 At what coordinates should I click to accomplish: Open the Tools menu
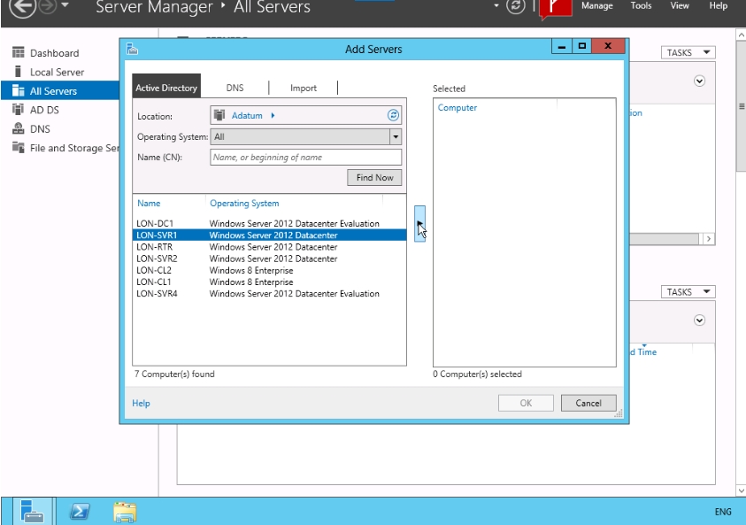pos(641,5)
